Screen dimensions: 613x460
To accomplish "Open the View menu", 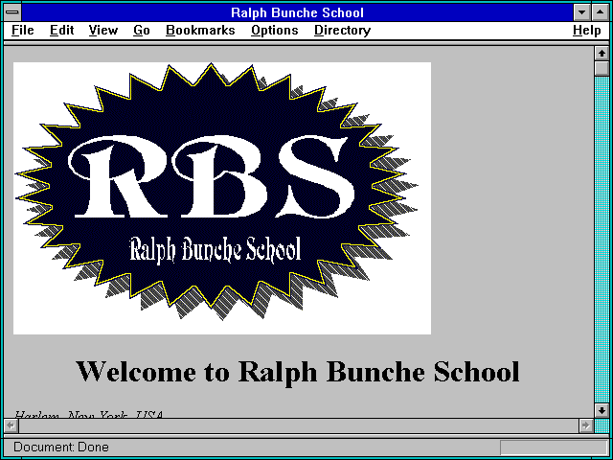I will tap(103, 30).
